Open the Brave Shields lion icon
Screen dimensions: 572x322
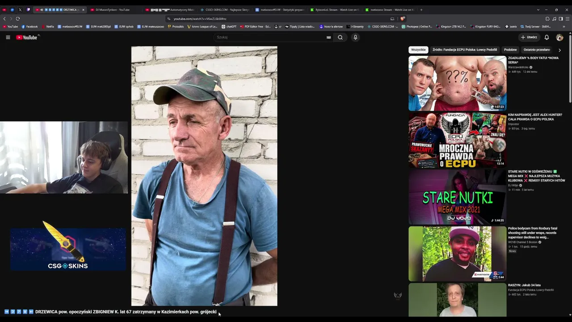402,19
